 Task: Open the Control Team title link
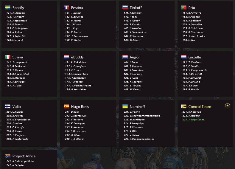(x=200, y=107)
